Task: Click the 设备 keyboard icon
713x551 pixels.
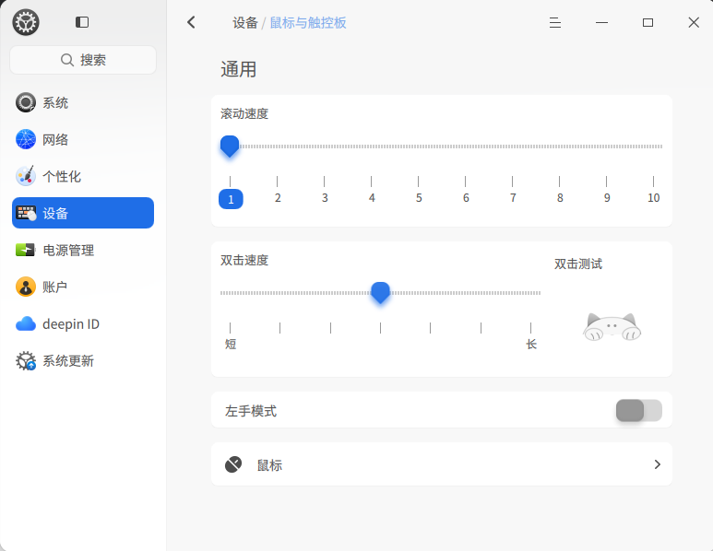Action: point(26,213)
